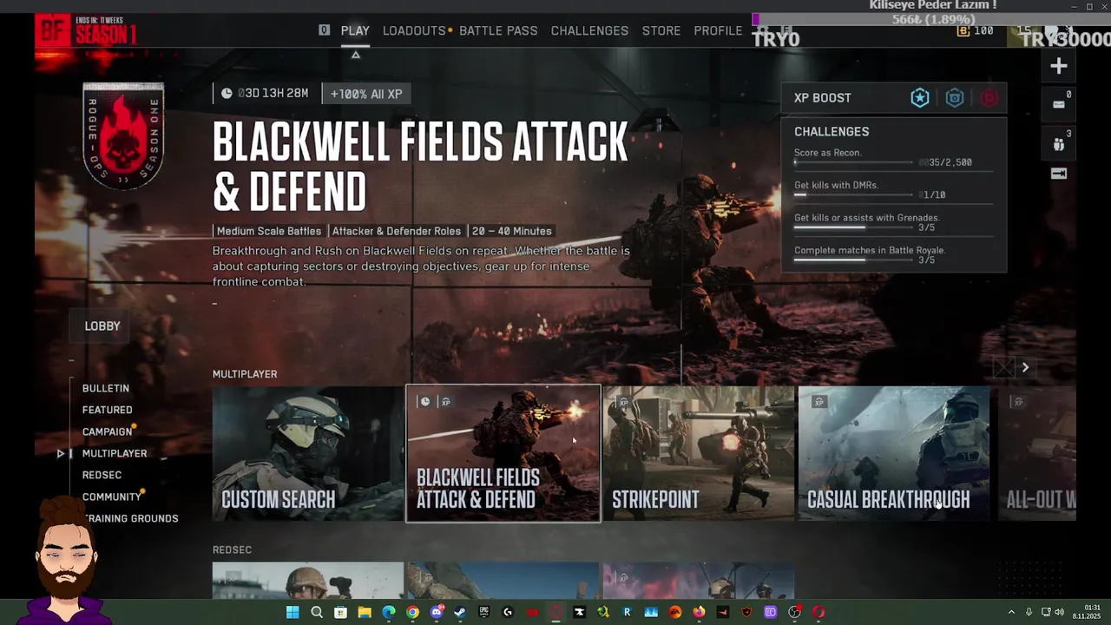1111x625 pixels.
Task: Click the small arrow next to MULTIPLAYER in sidebar
Action: coord(60,453)
